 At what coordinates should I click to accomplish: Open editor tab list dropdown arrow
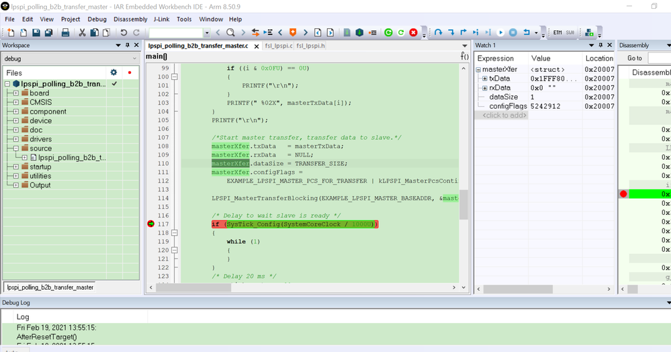[x=465, y=46]
